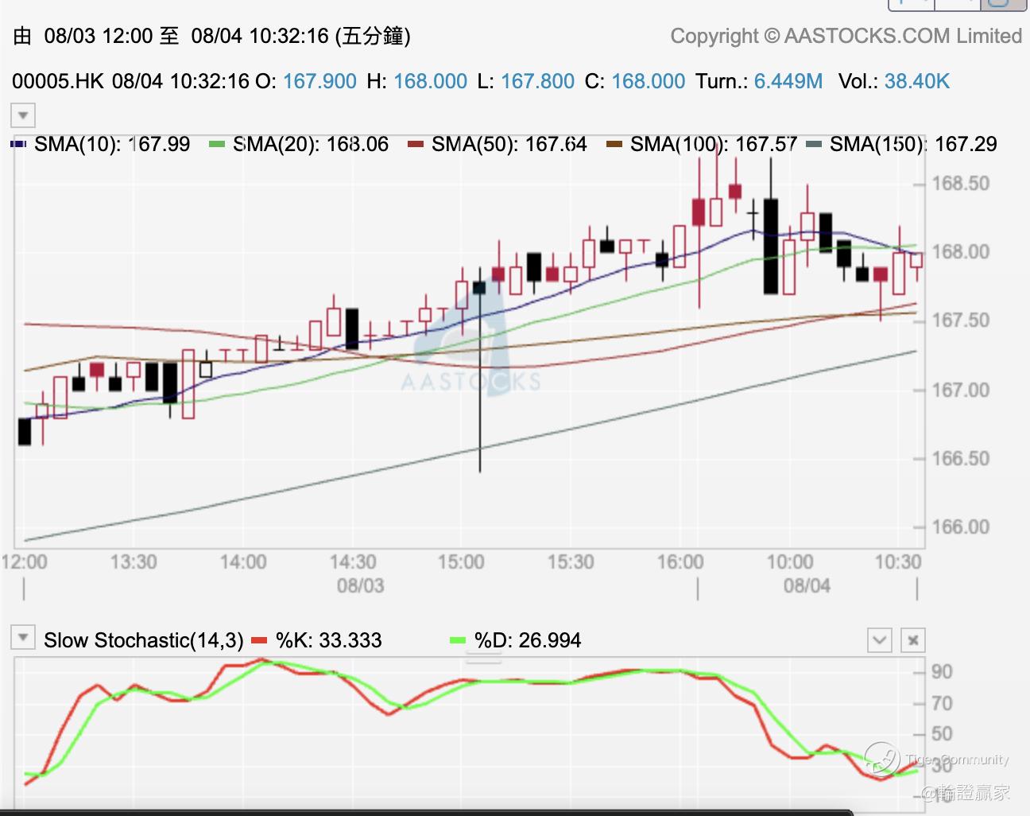Click the high price H: 168.000
Viewport: 1030px width, 816px height.
tap(417, 81)
